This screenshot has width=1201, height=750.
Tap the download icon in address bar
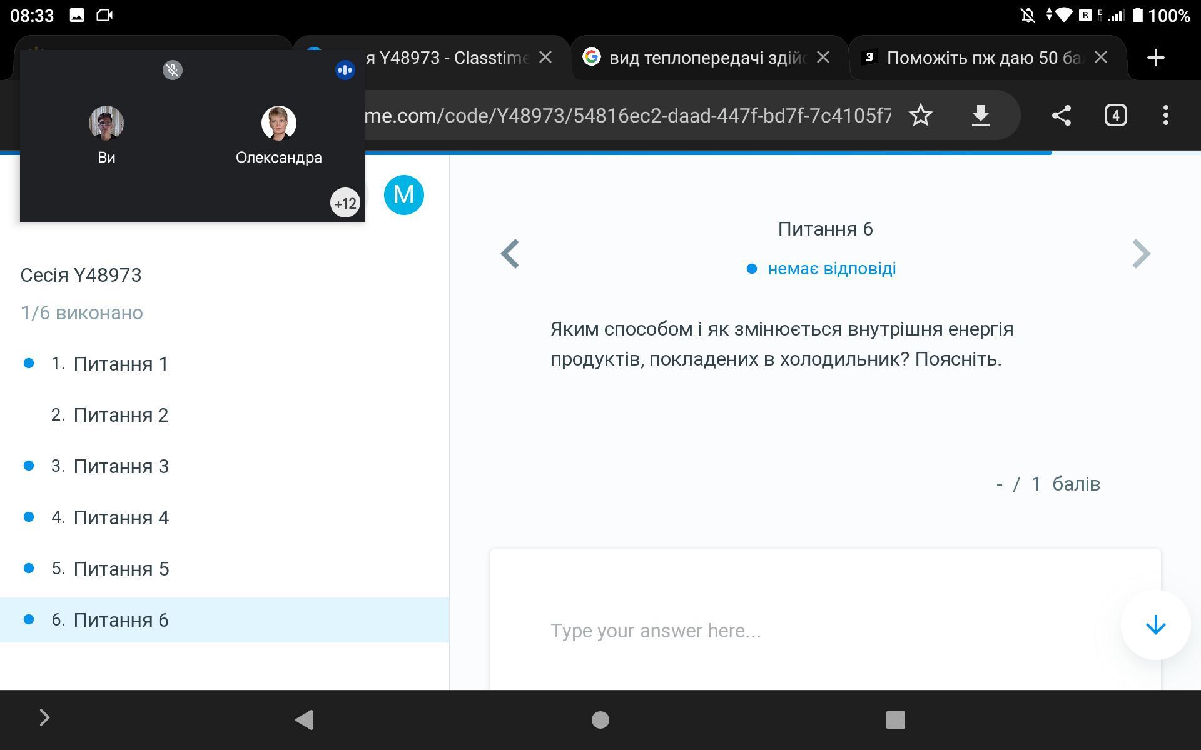(980, 115)
